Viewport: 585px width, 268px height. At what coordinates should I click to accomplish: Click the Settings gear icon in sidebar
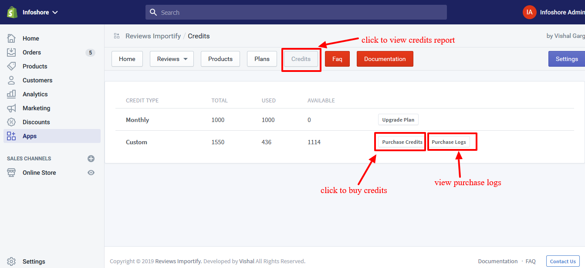pos(11,261)
